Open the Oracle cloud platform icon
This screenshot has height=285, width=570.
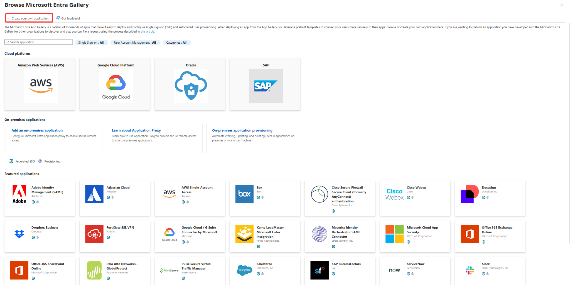pos(191,86)
